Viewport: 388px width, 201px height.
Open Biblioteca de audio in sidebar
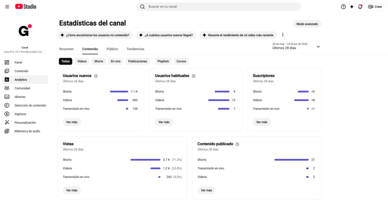click(25, 131)
